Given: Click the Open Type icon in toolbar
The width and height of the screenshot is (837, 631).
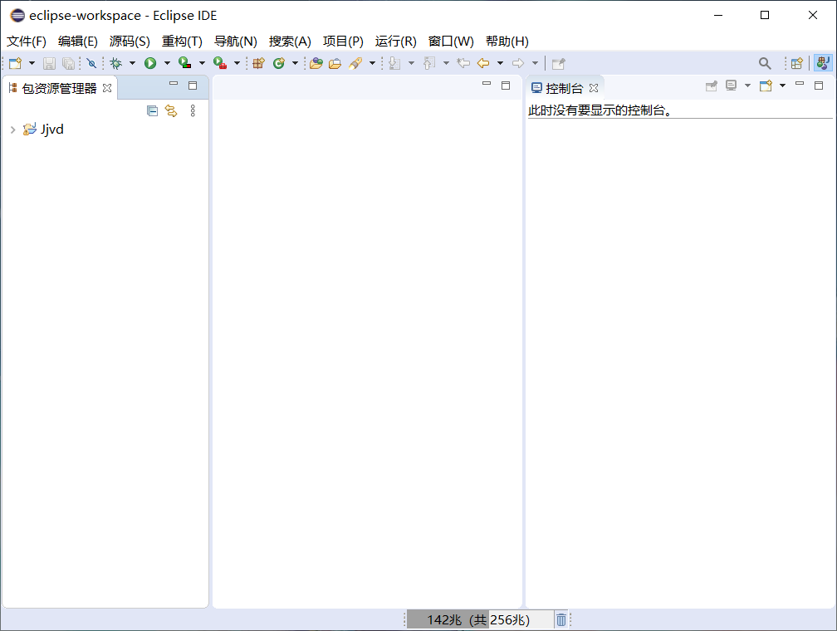Looking at the screenshot, I should [x=316, y=63].
